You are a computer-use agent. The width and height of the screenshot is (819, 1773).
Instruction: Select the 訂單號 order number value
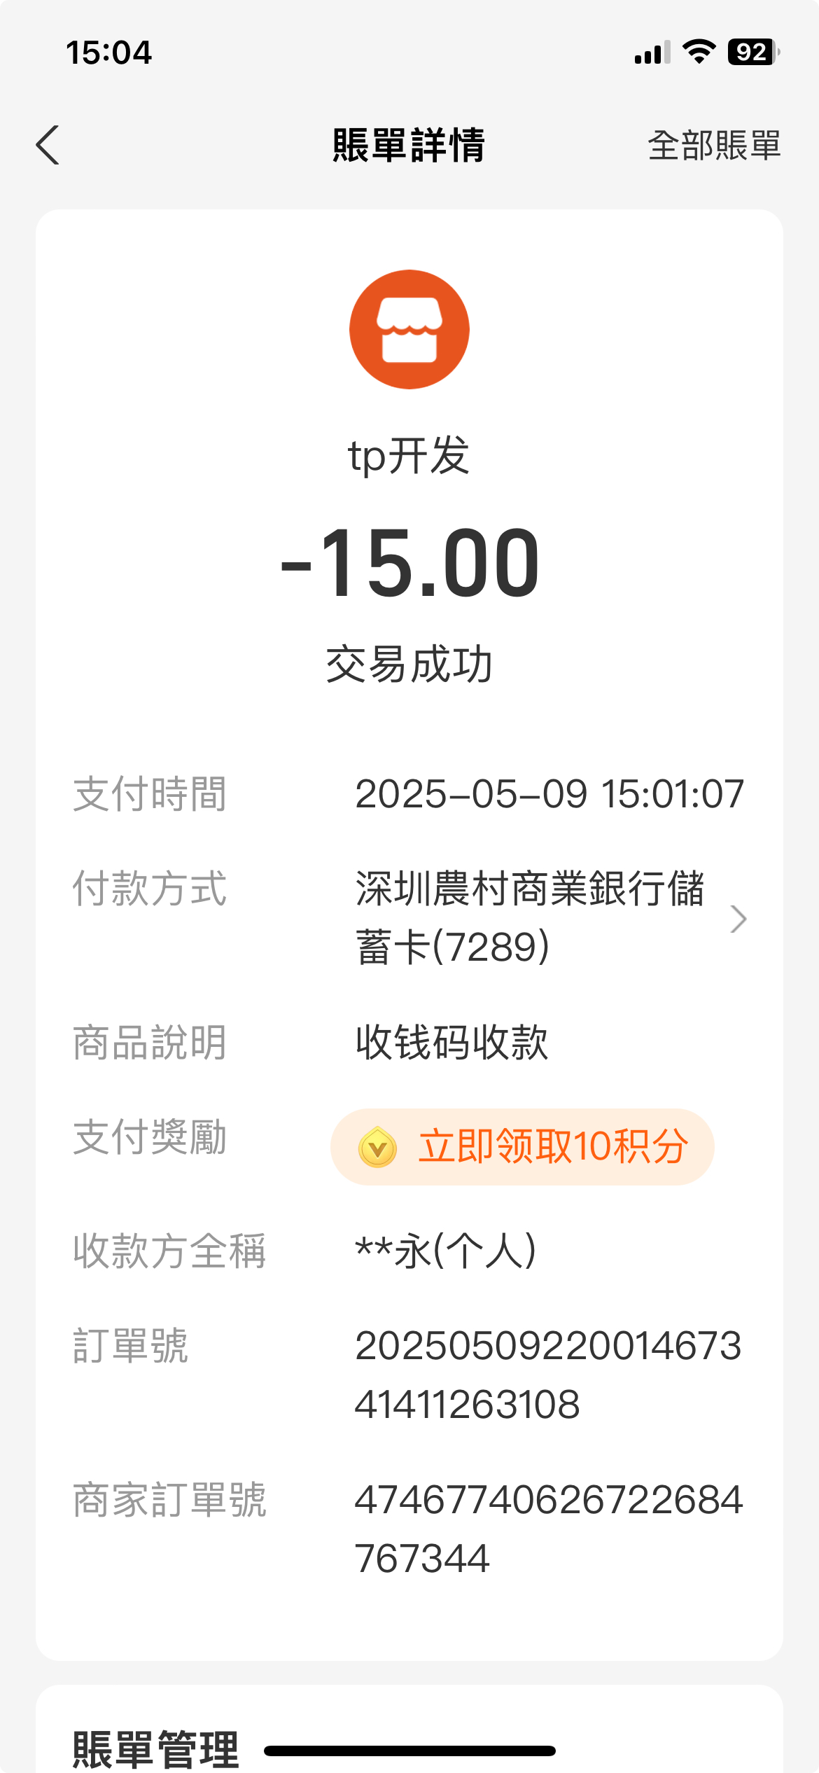548,1375
